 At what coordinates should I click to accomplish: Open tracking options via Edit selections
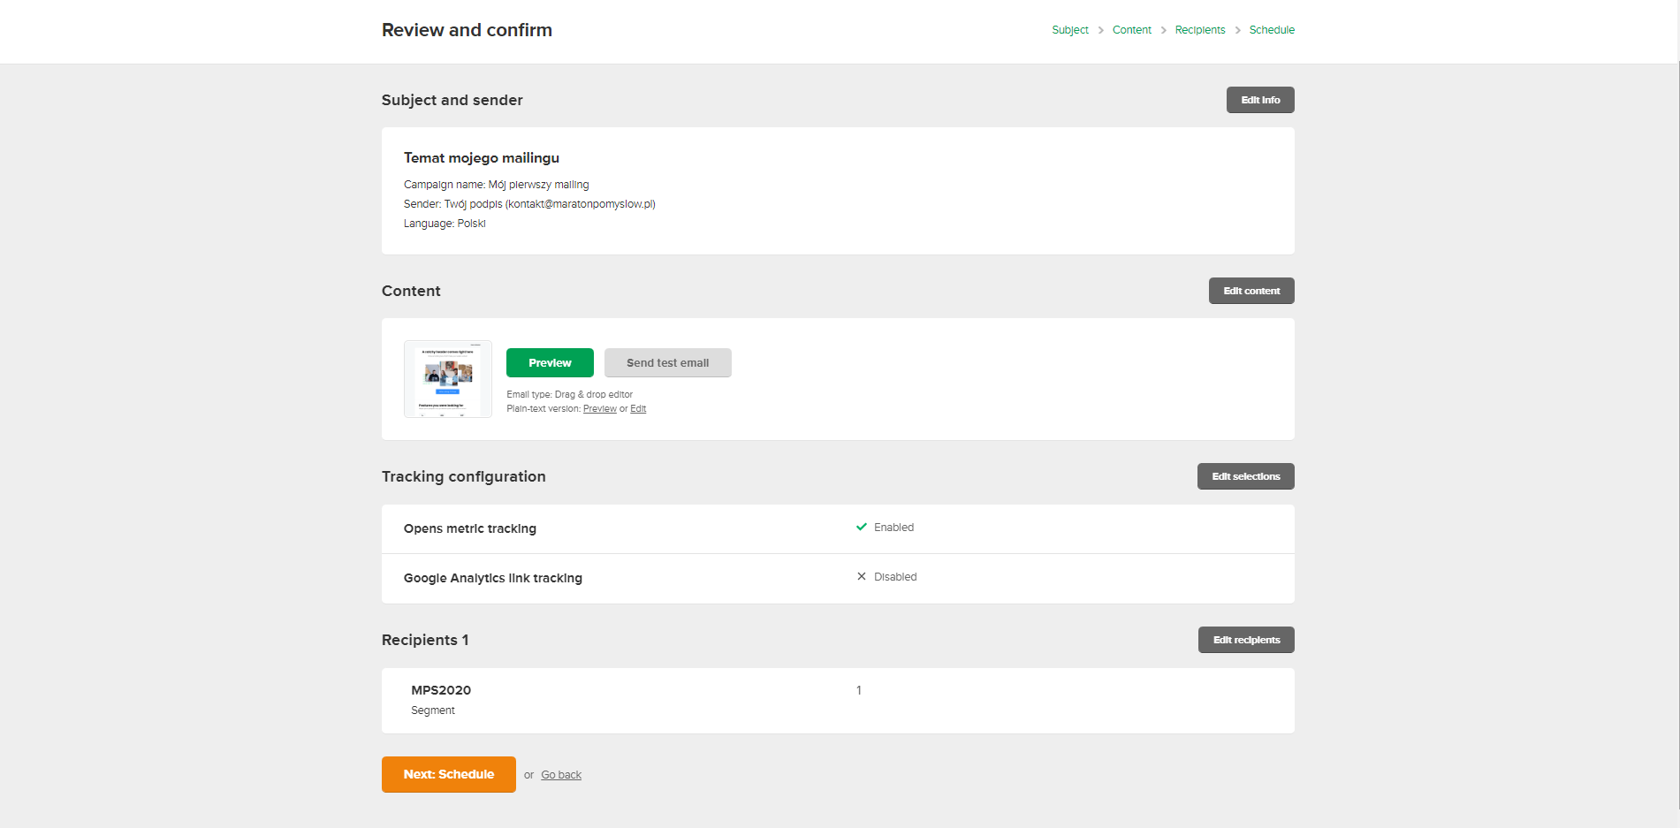[1245, 475]
